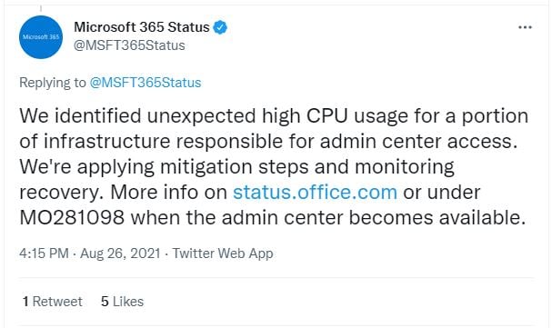The height and width of the screenshot is (328, 552).
Task: Click the blue verified checkmark badge
Action: pyautogui.click(x=220, y=27)
